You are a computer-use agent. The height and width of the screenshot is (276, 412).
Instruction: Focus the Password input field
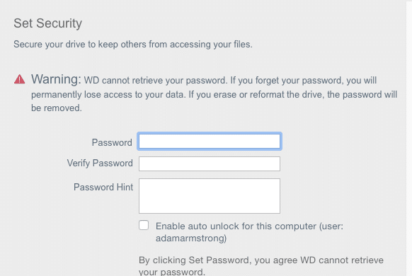click(x=210, y=142)
